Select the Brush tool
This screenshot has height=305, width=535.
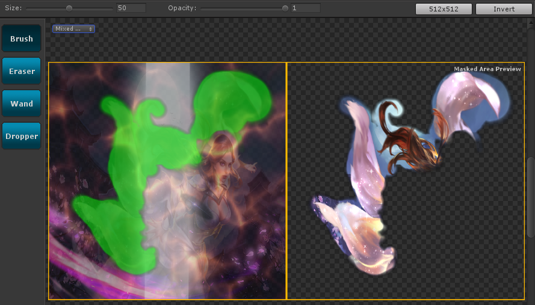(x=22, y=39)
